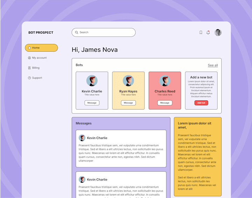Message Charles Reed bot
This screenshot has height=198, width=252.
(x=165, y=103)
